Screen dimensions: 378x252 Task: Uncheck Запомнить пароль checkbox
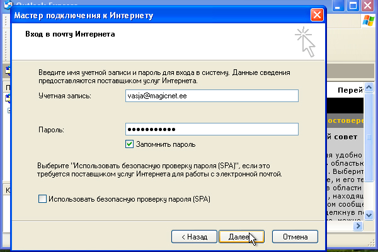129,144
